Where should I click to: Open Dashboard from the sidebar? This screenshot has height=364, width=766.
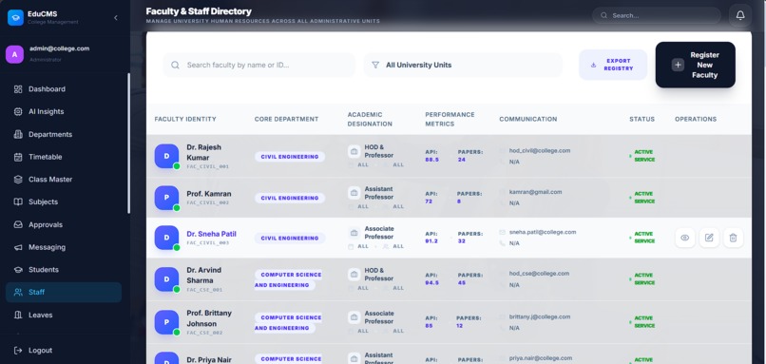(x=64, y=89)
